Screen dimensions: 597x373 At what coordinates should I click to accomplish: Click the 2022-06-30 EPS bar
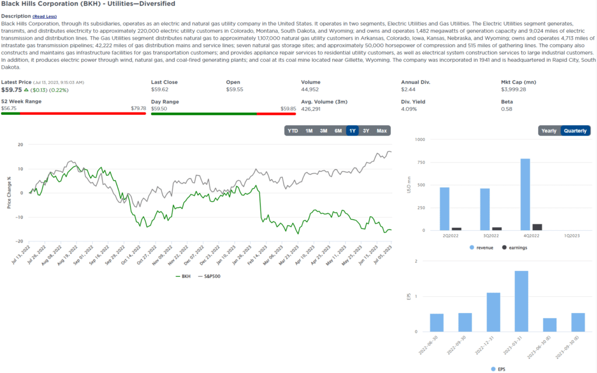point(437,322)
